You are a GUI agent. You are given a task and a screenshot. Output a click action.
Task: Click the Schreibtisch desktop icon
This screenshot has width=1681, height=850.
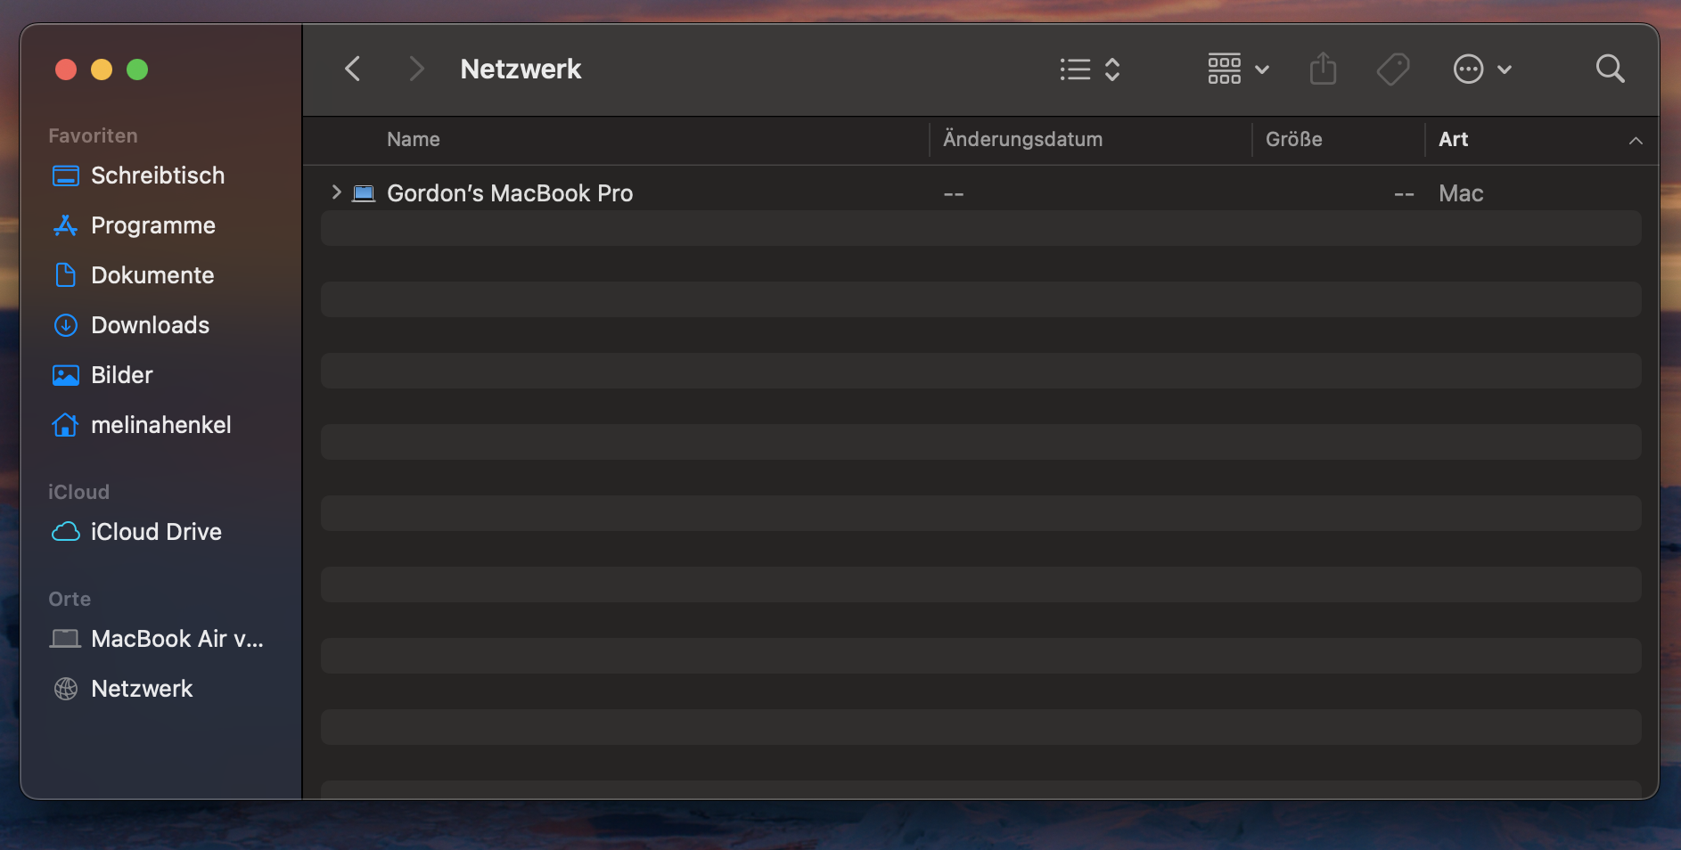pos(66,176)
